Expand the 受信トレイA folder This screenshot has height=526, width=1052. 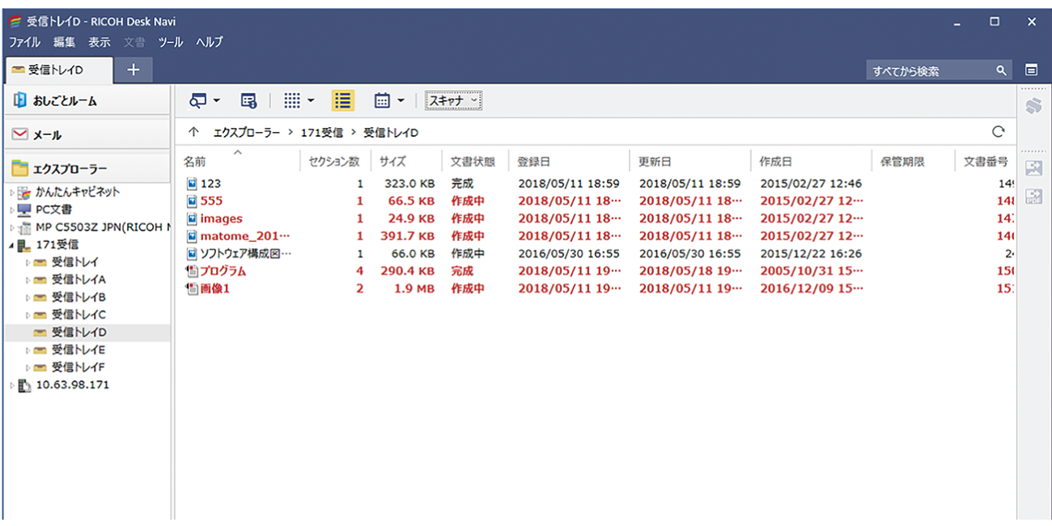click(x=28, y=279)
